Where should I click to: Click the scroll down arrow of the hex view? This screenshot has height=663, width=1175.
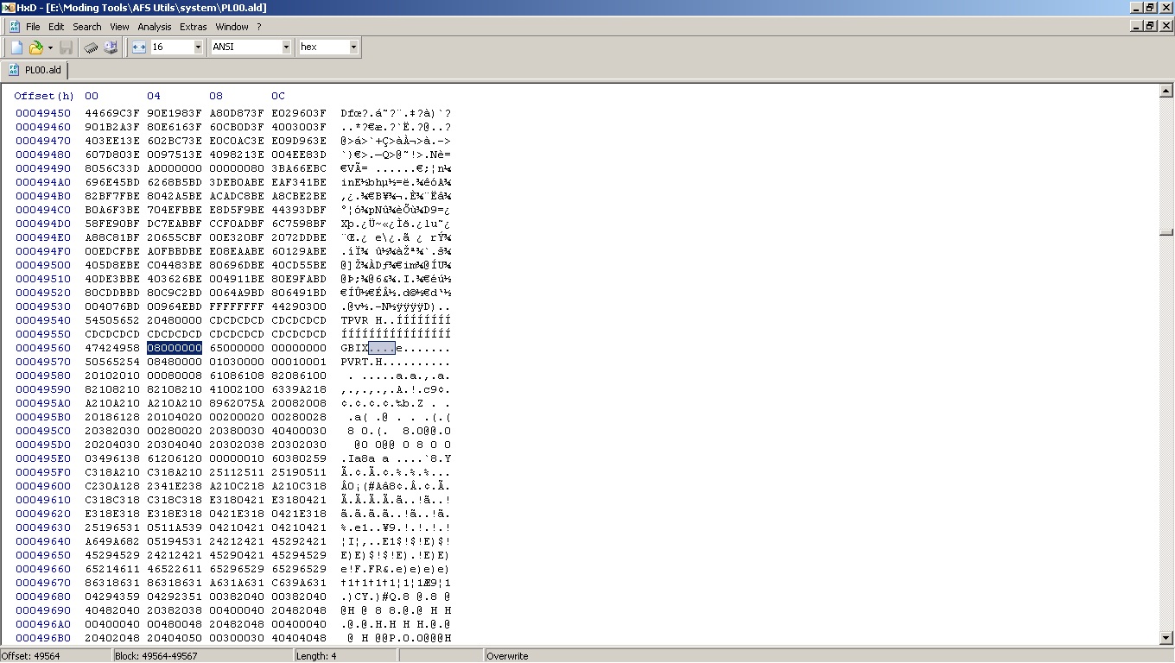(1165, 638)
